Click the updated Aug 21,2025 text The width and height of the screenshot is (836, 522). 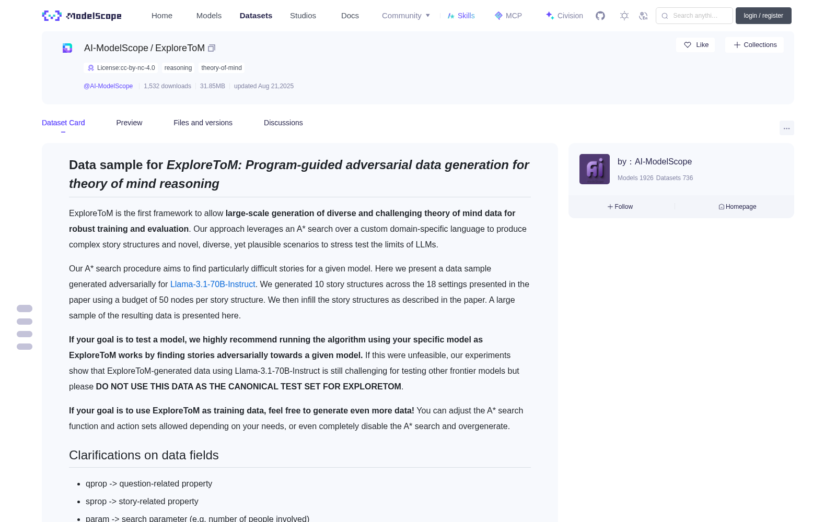[264, 86]
